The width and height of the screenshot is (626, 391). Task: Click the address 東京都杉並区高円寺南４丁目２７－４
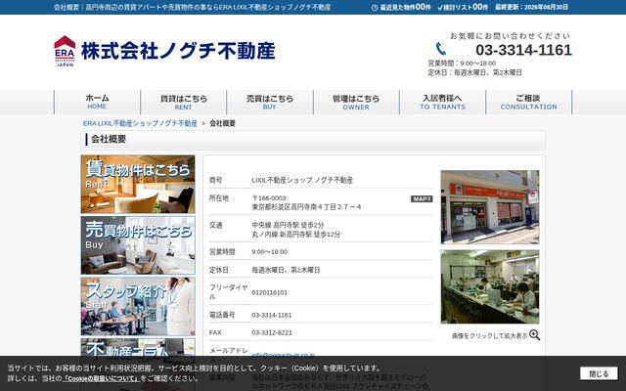(306, 206)
